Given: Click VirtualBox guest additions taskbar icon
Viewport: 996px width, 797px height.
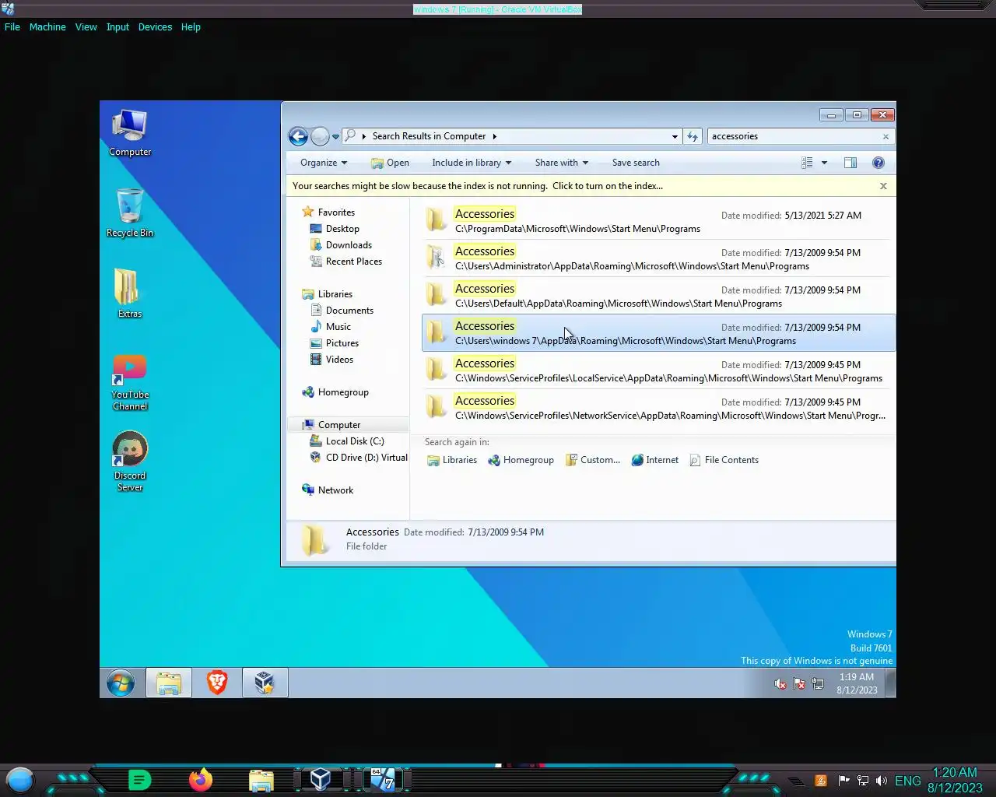Looking at the screenshot, I should click(265, 683).
